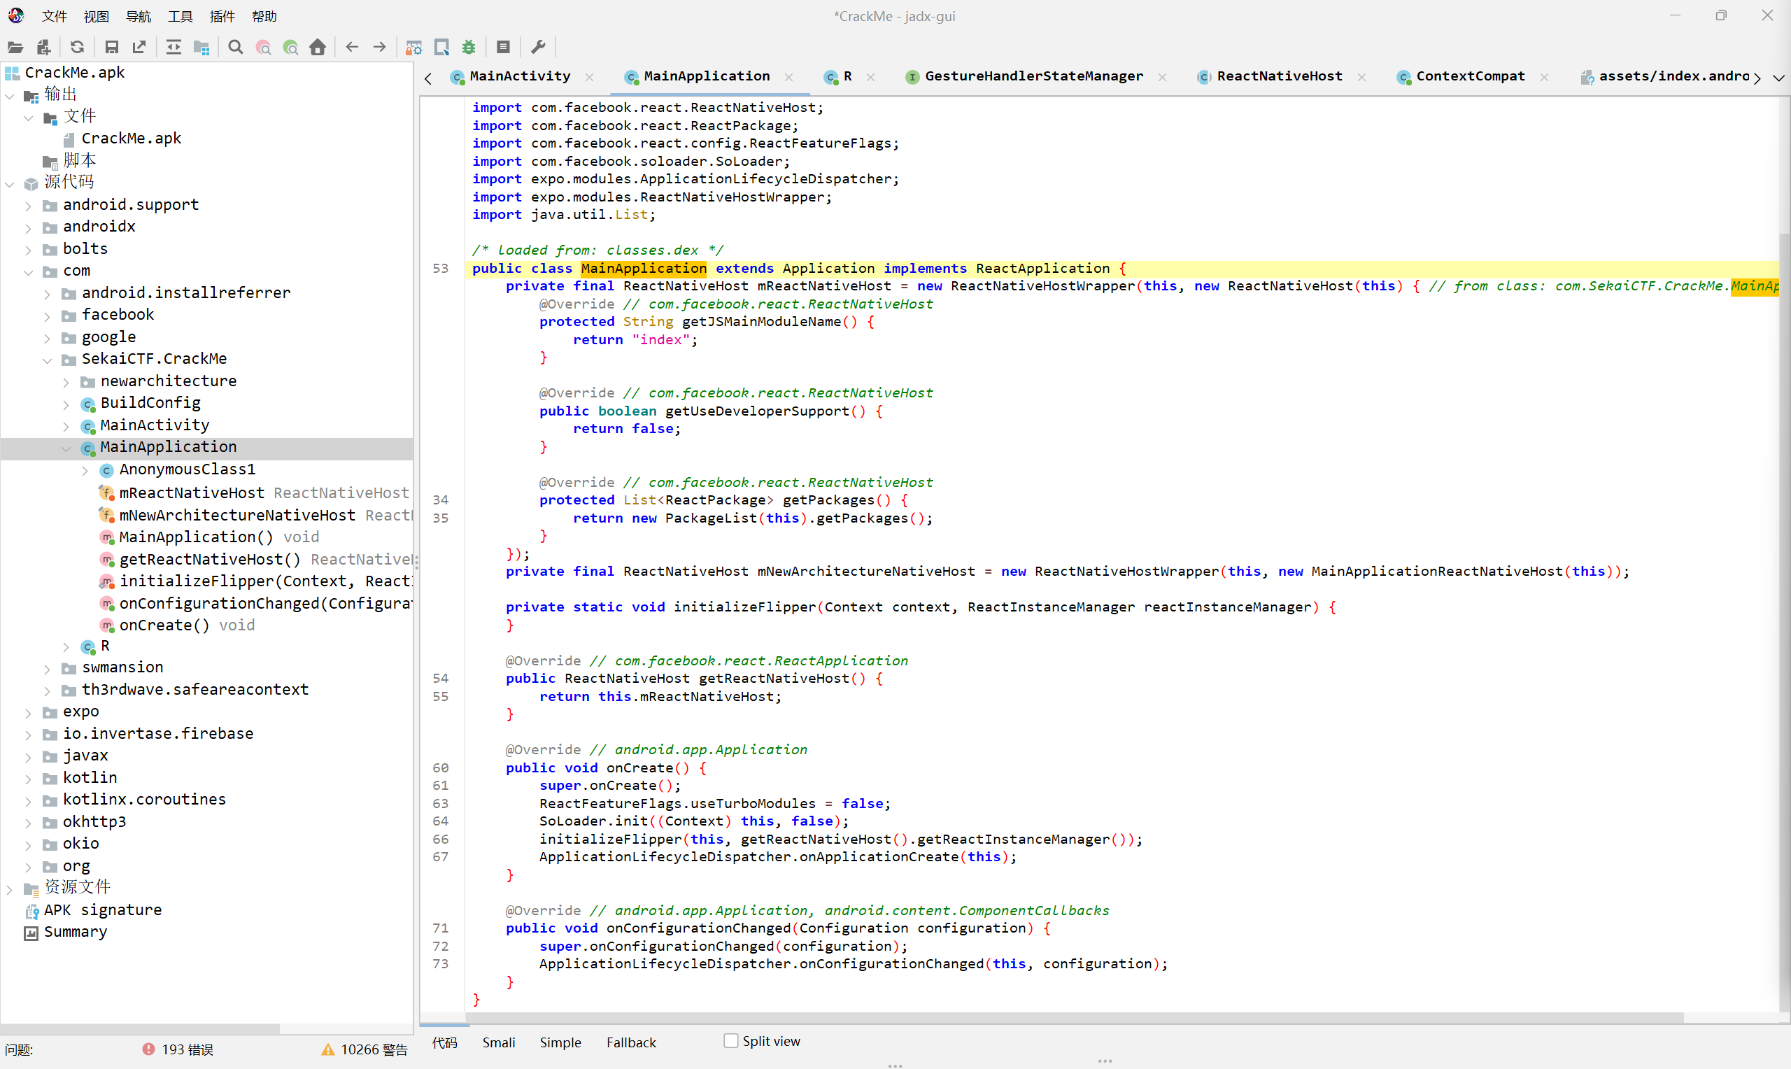Open preferences wrench icon
1791x1069 pixels.
[538, 48]
